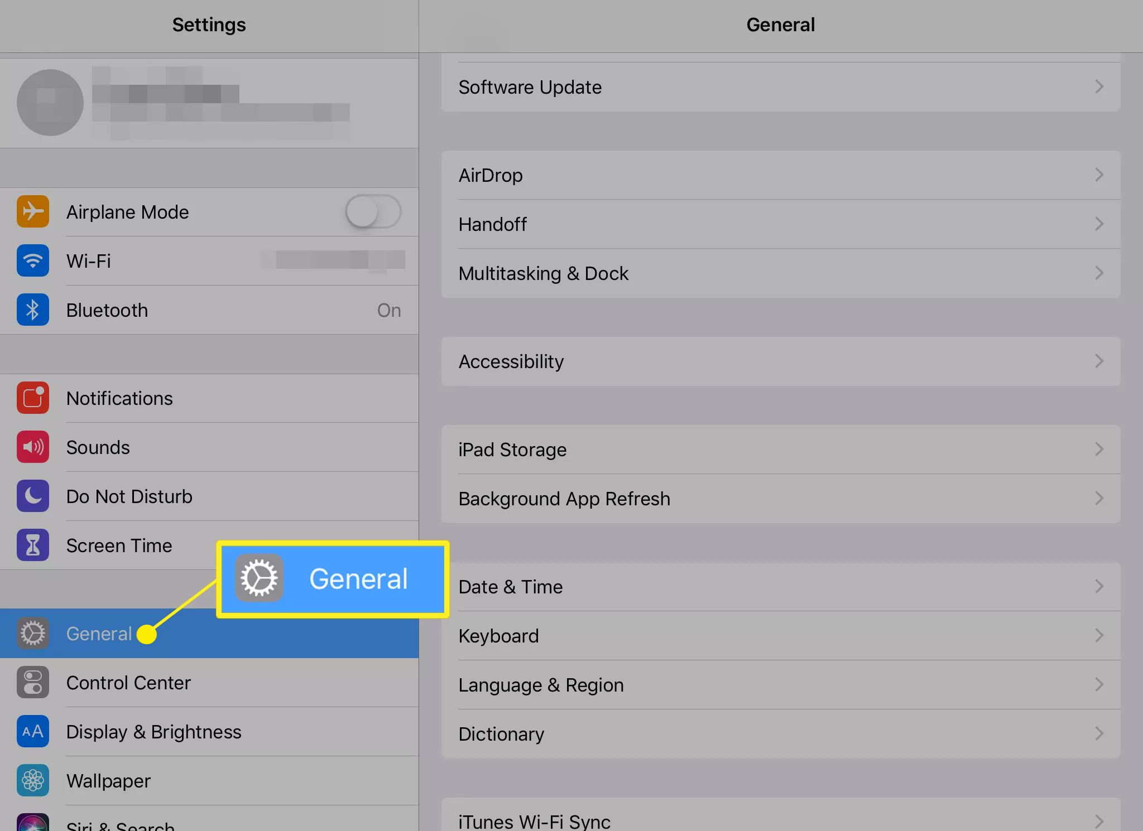Open Control Center settings

click(x=209, y=682)
